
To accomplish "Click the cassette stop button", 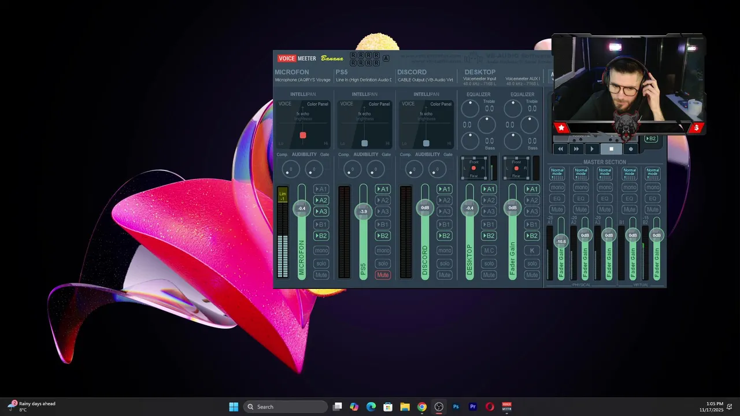I will pyautogui.click(x=611, y=149).
